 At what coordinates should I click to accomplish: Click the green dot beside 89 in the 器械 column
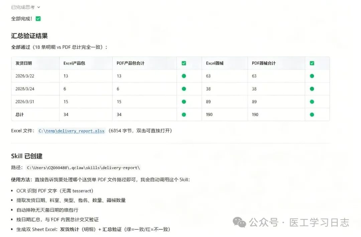(x=312, y=101)
